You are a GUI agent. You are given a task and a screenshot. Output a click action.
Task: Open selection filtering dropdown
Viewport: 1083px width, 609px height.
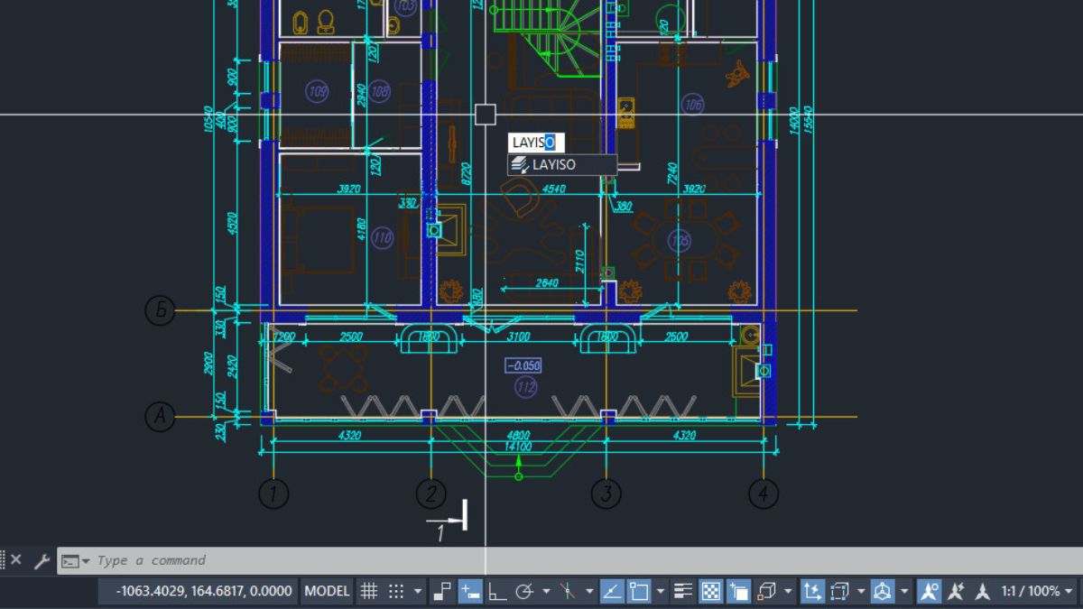pos(860,591)
